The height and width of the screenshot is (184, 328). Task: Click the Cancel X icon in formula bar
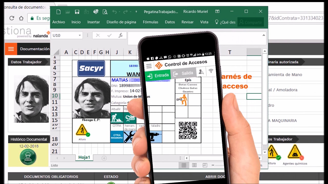[98, 36]
